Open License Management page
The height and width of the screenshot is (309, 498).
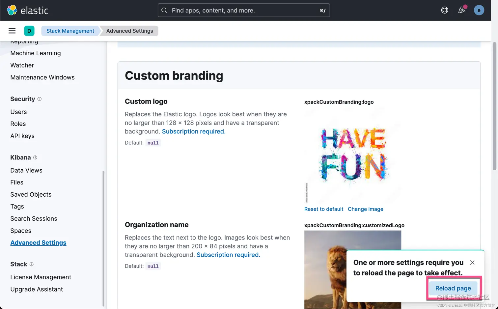pos(41,277)
